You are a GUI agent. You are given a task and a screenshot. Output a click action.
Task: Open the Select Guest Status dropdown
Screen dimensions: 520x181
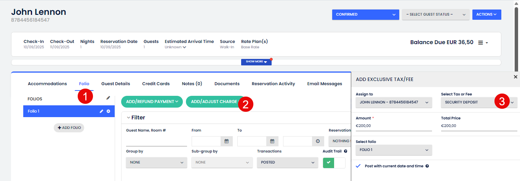tap(435, 14)
